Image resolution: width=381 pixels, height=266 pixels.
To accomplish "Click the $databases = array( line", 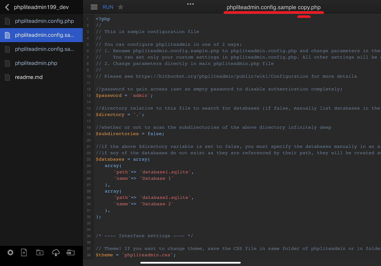I will pos(123,159).
